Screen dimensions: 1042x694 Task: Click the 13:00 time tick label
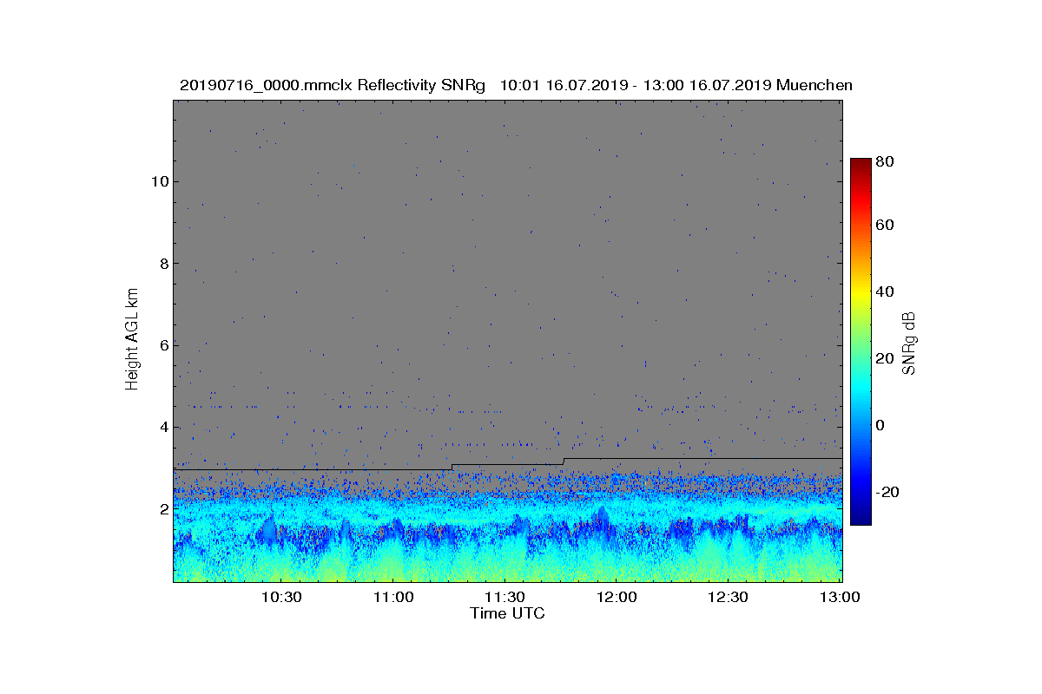[x=840, y=597]
